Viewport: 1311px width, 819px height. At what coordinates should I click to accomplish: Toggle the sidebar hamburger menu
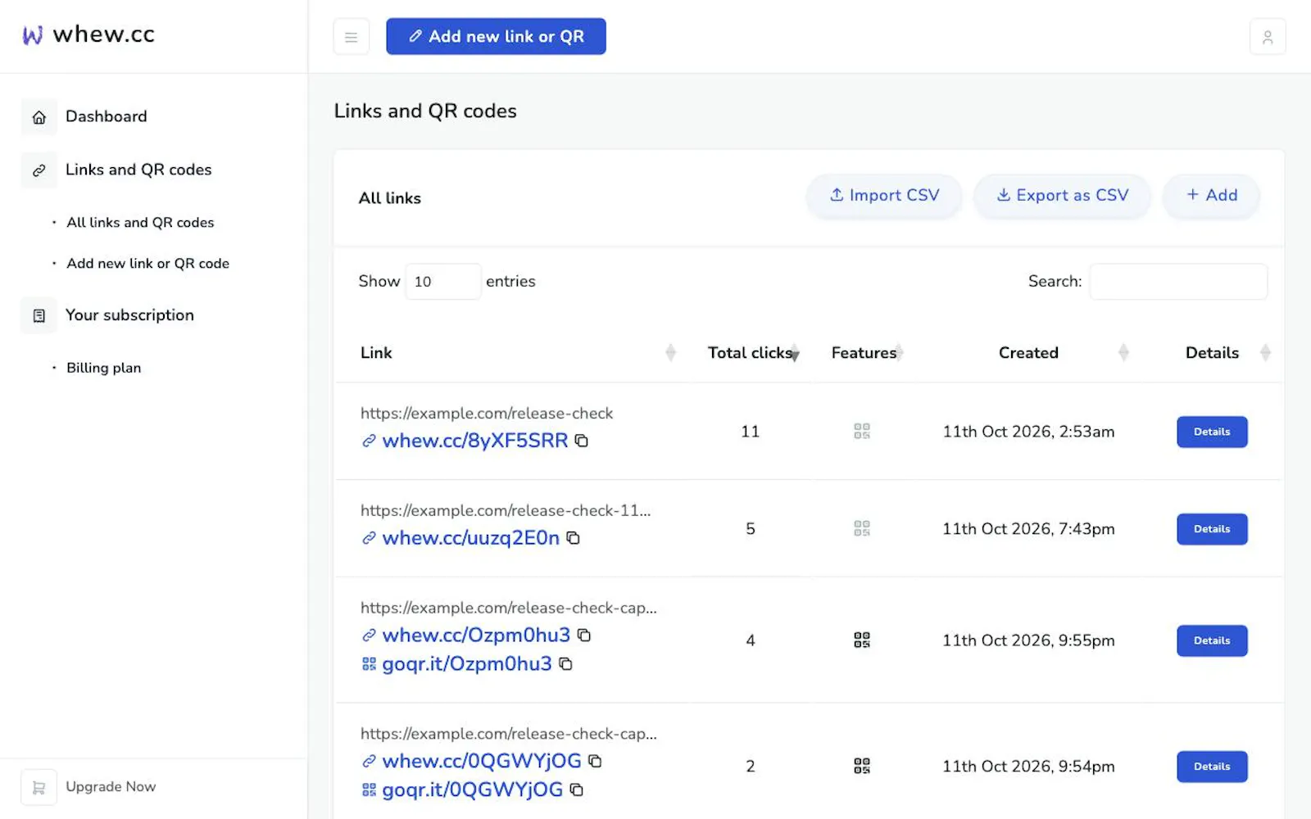[x=352, y=37]
